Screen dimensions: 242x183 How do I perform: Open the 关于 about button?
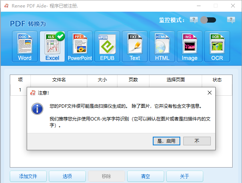pyautogui.click(x=184, y=176)
